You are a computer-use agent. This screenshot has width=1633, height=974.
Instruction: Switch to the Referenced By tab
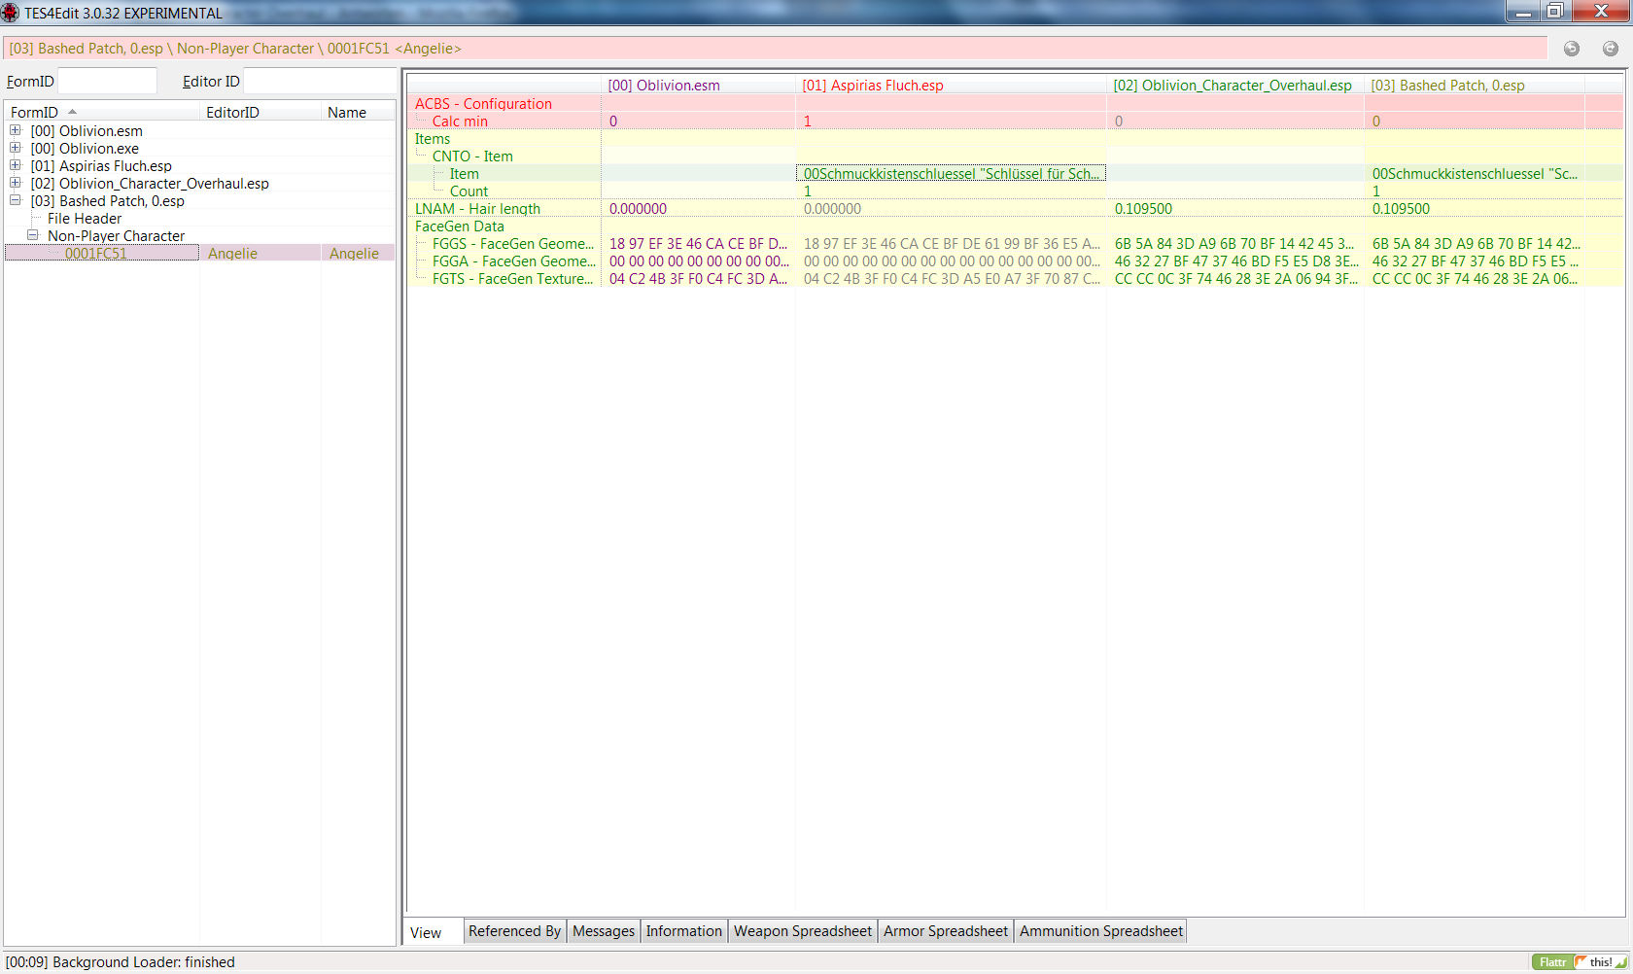(x=514, y=931)
